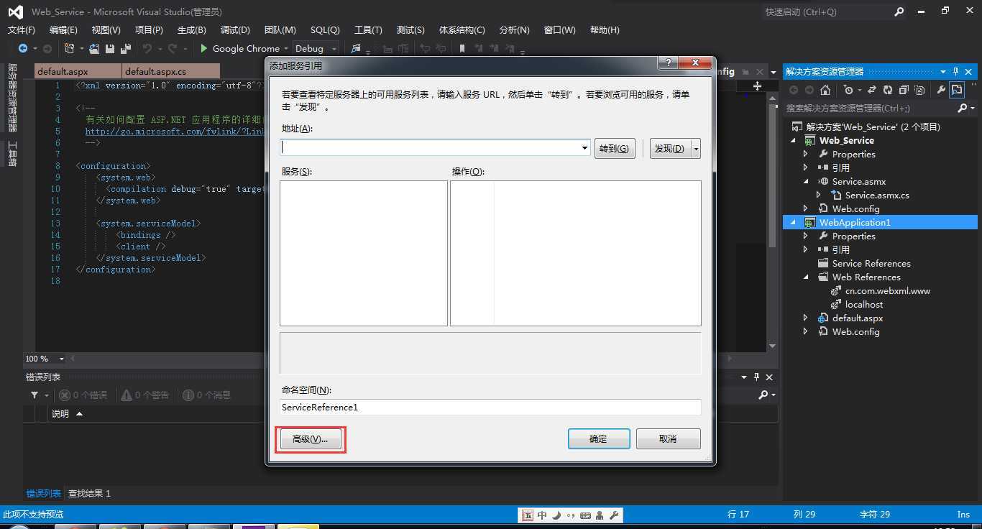The image size is (982, 529).
Task: Click the help question mark in dialog title
Action: coord(669,63)
